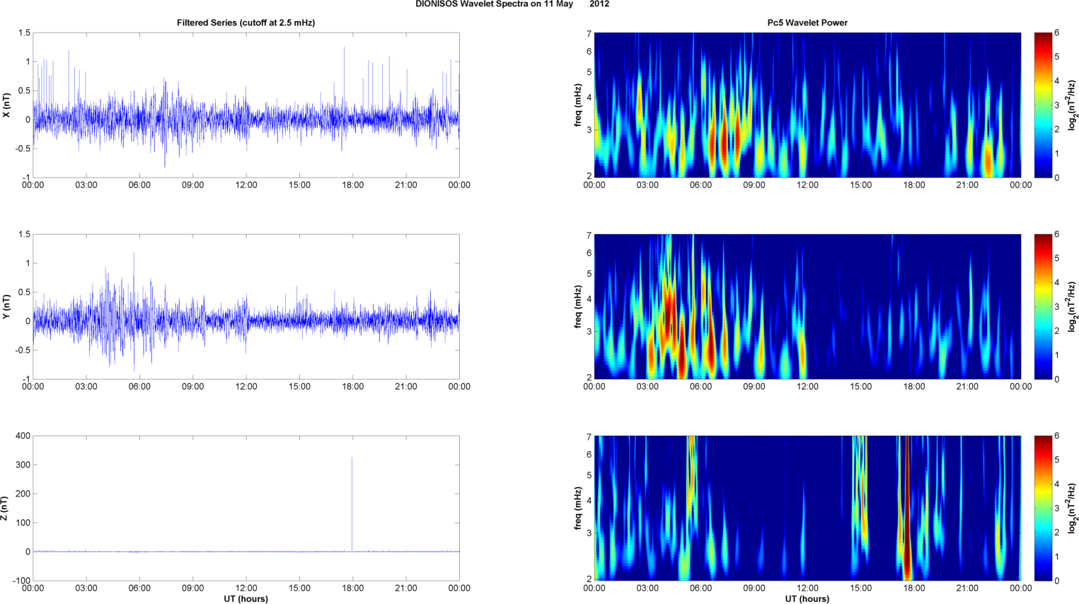Pick the colorbar beside the middle wavelet panel
Screen dimensions: 1079x604
click(x=1044, y=306)
